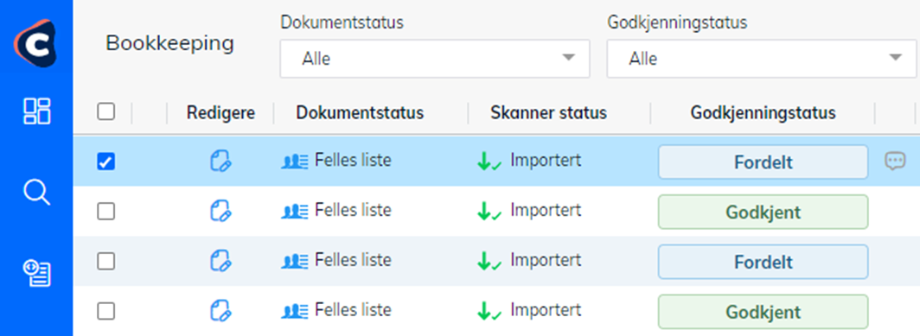
Task: Click edit icon in the second row
Action: (x=220, y=211)
